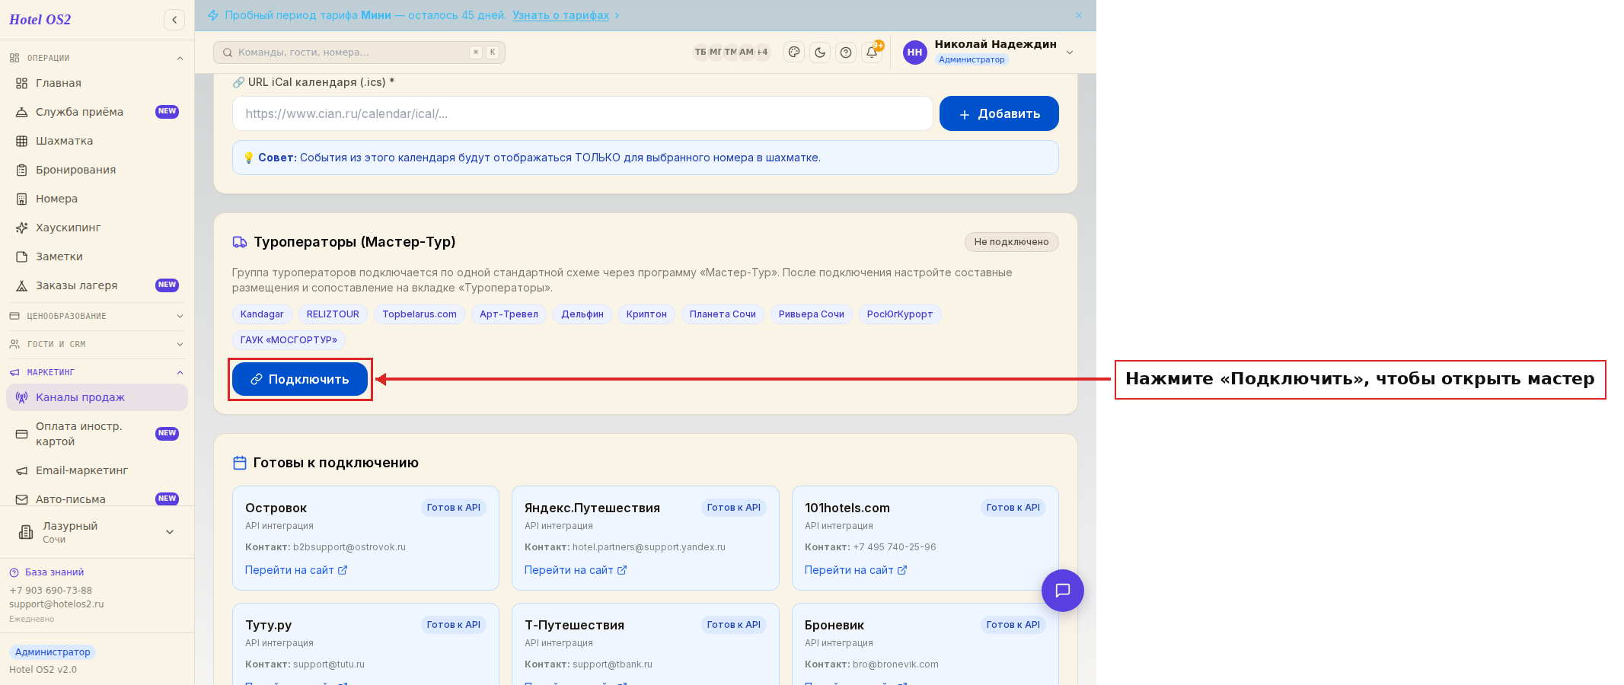Collapse the sidebar with the chevron button
1624x685 pixels.
click(x=174, y=20)
